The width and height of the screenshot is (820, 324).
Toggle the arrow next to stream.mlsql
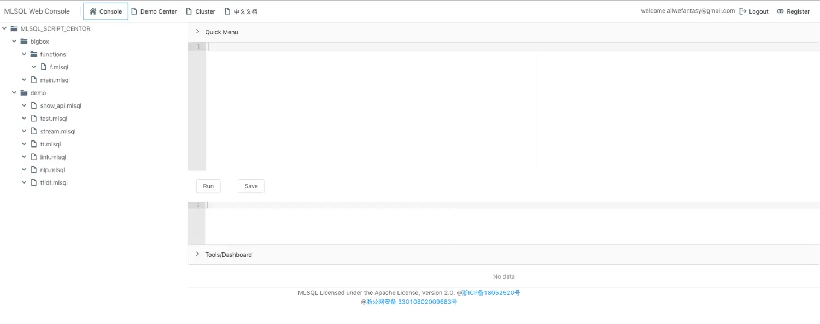click(x=24, y=131)
